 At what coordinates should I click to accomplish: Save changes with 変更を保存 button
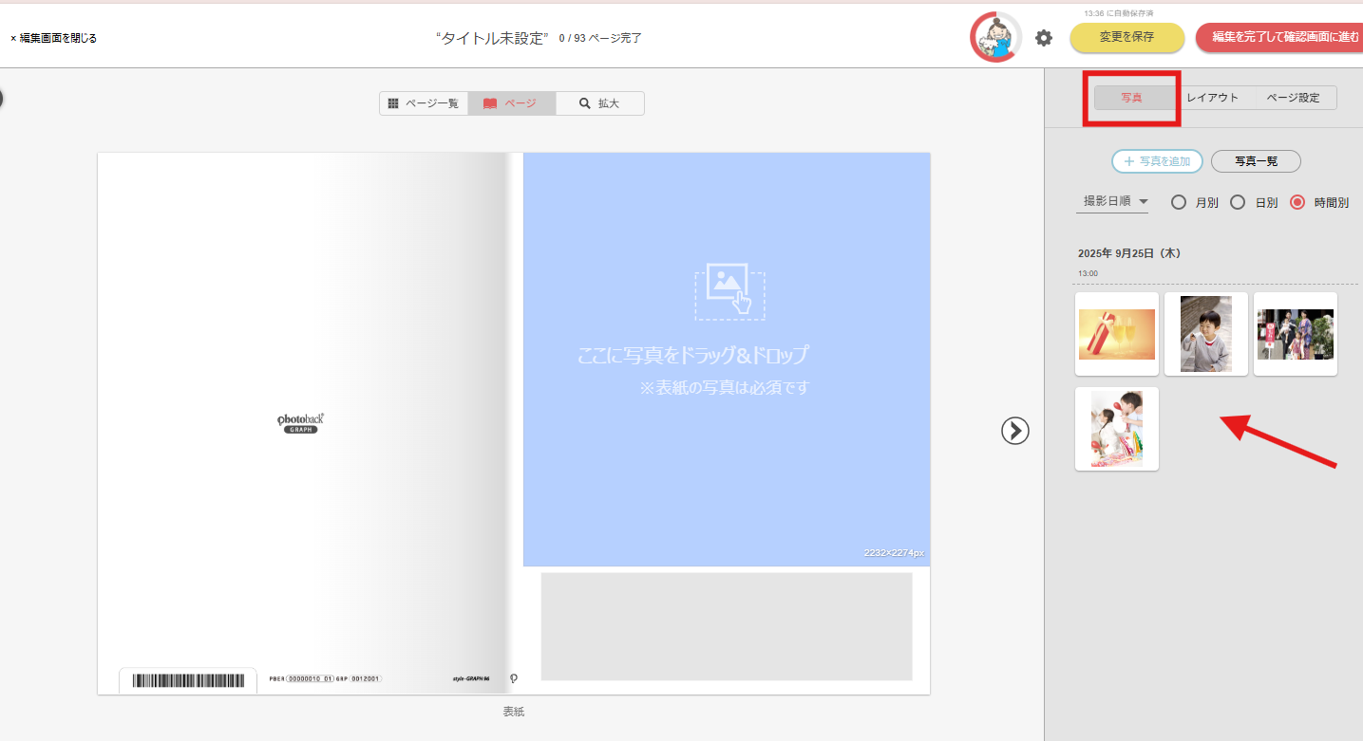[x=1127, y=37]
